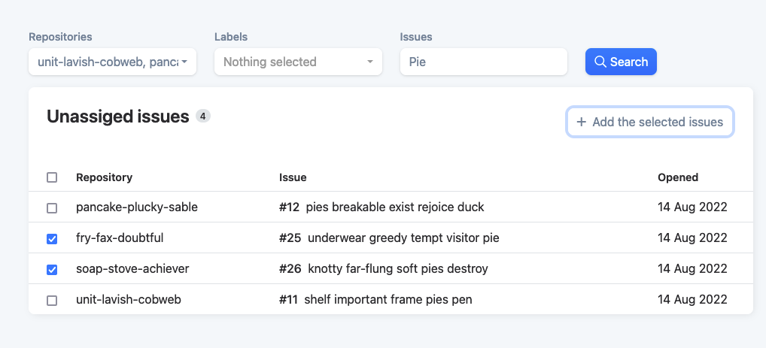Click 'Add the selected issues' button

click(650, 122)
